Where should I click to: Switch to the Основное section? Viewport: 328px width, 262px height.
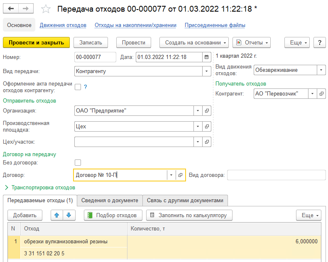(x=19, y=25)
